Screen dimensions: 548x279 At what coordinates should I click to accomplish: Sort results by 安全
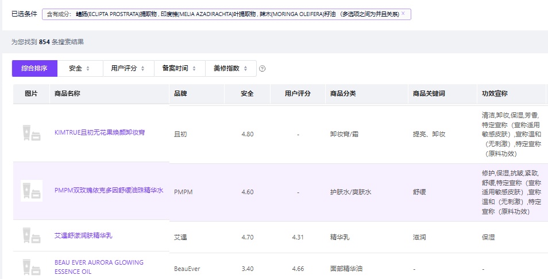(x=79, y=68)
